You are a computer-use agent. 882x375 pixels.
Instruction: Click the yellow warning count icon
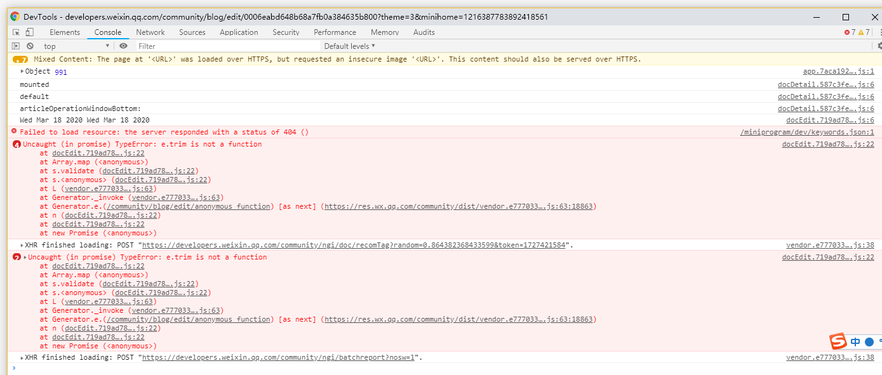point(861,32)
